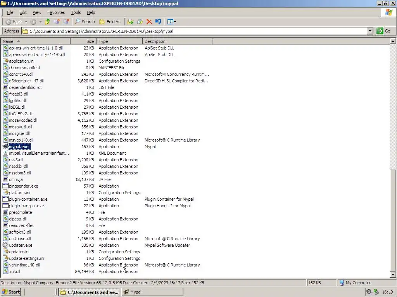
Task: Select the dependentlibs.list file icon
Action: tap(5, 87)
